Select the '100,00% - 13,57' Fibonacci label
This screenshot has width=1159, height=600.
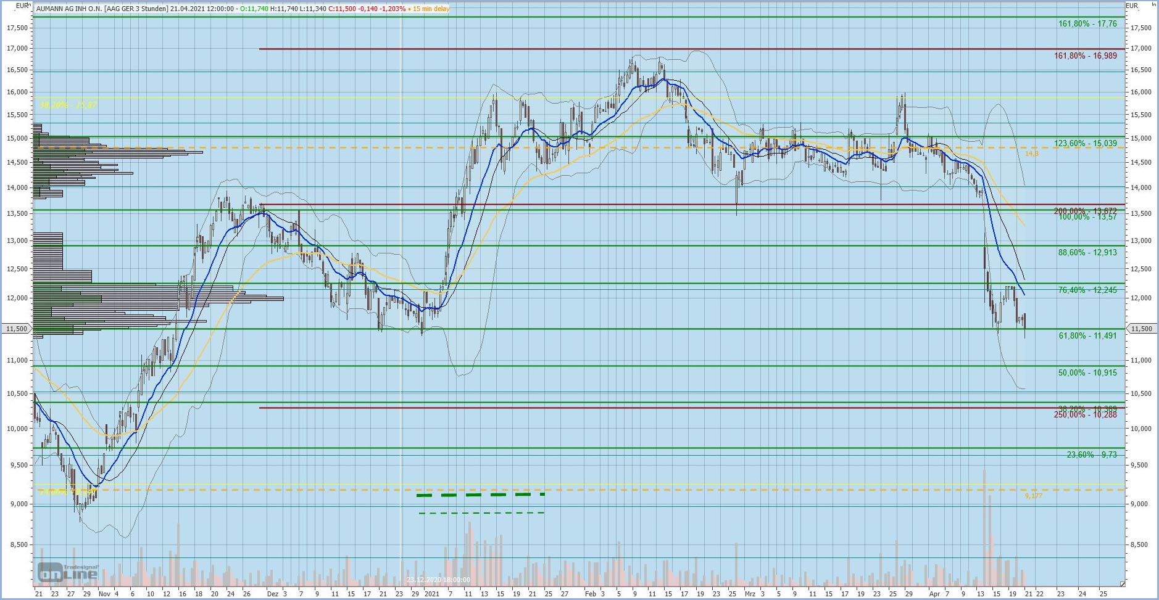1087,217
